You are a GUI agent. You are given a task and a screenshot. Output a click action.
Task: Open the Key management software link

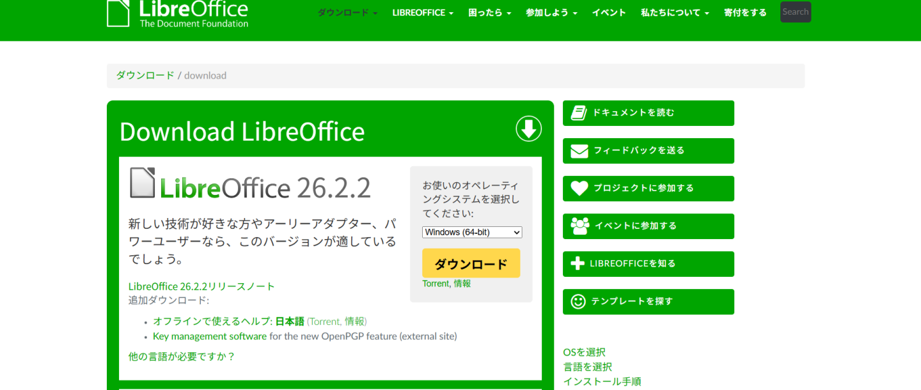[x=210, y=336]
